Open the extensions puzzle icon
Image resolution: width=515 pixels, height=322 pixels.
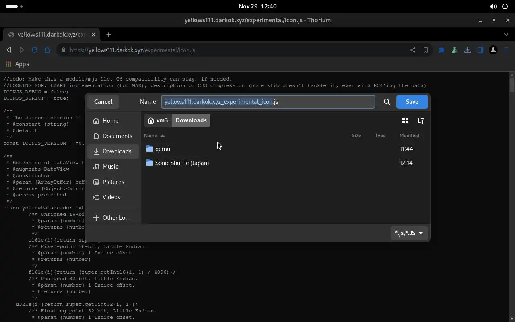coord(442,50)
